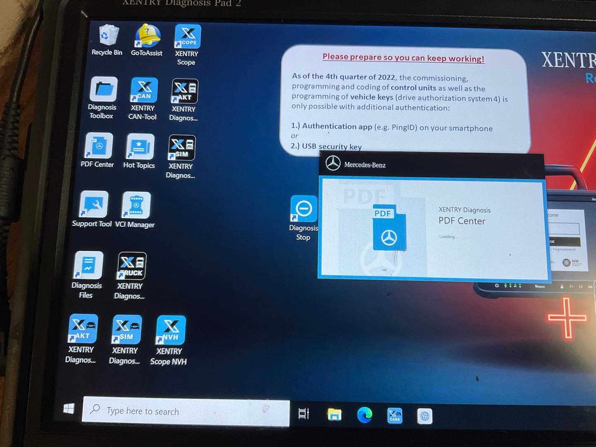Image resolution: width=596 pixels, height=447 pixels.
Task: Click the globe icon on the taskbar
Action: point(425,416)
